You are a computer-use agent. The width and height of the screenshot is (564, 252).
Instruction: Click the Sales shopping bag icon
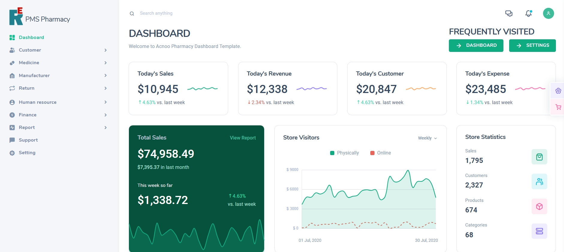pyautogui.click(x=539, y=157)
